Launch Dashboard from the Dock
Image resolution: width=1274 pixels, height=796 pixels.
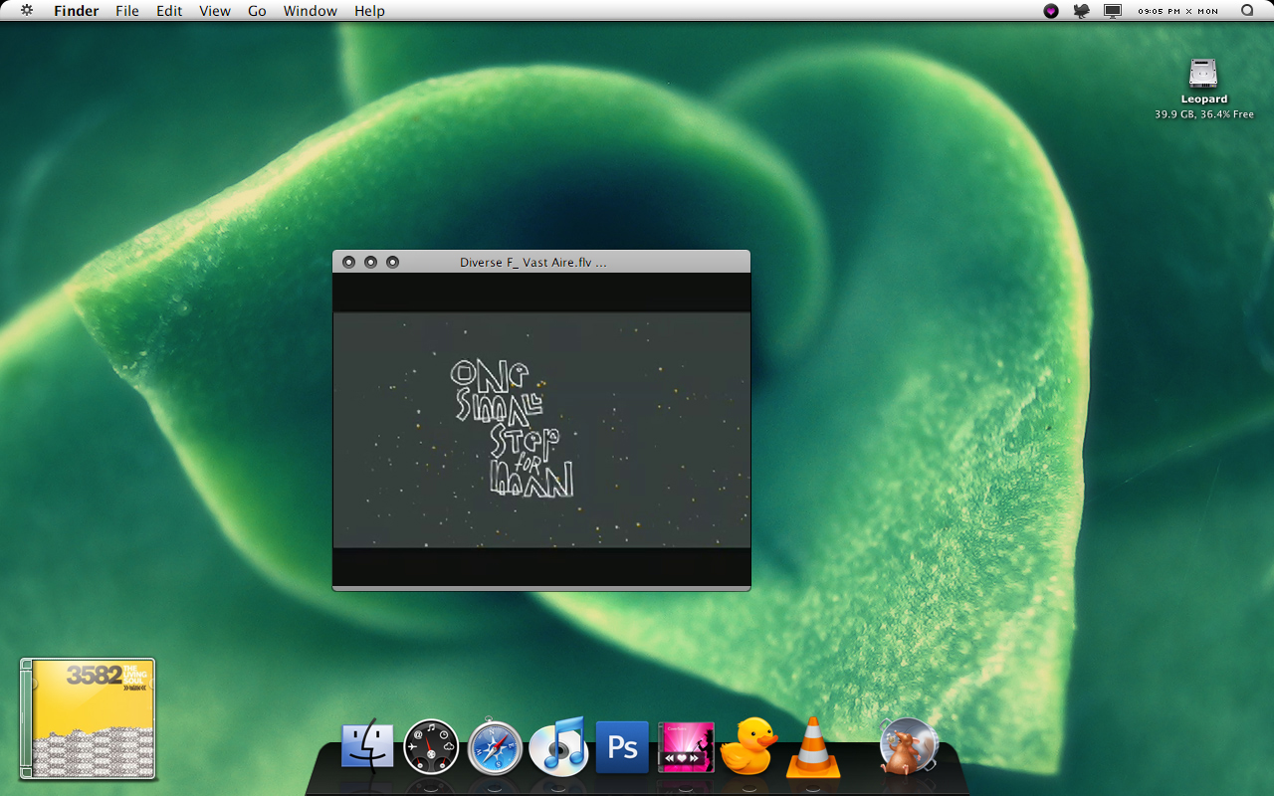coord(431,747)
